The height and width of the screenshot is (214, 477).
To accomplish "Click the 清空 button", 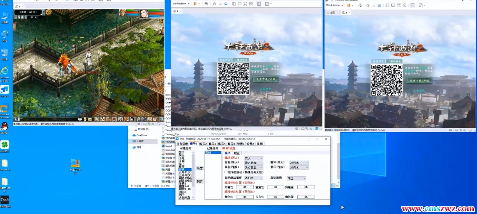I will (200, 169).
